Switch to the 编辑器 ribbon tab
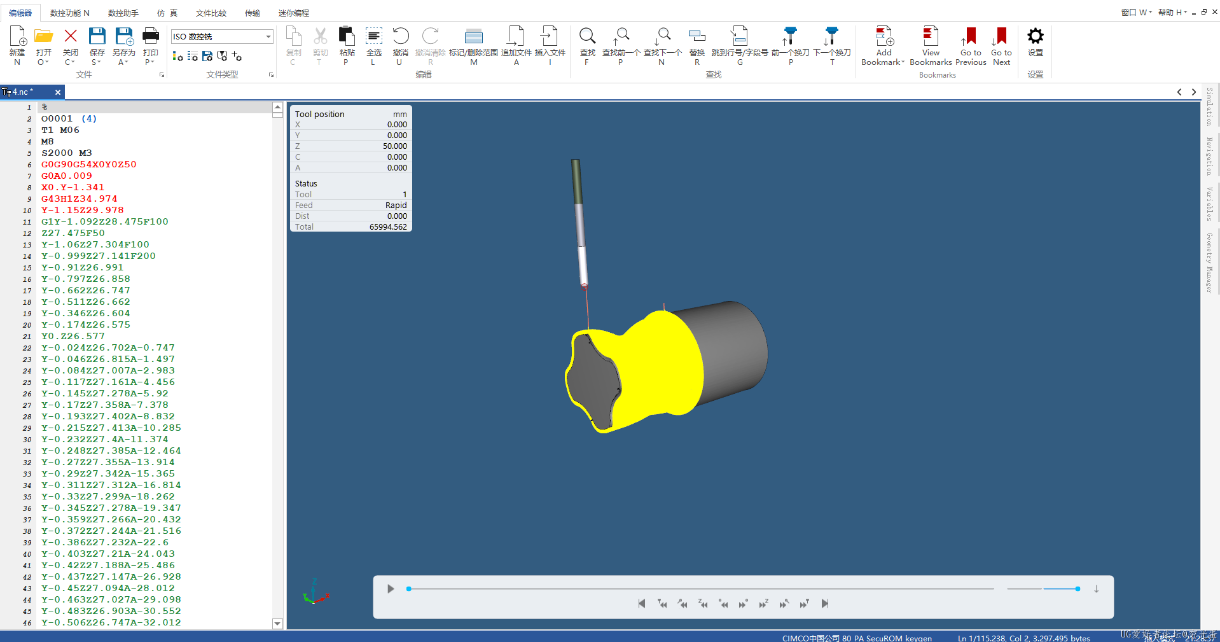The image size is (1220, 642). click(20, 13)
